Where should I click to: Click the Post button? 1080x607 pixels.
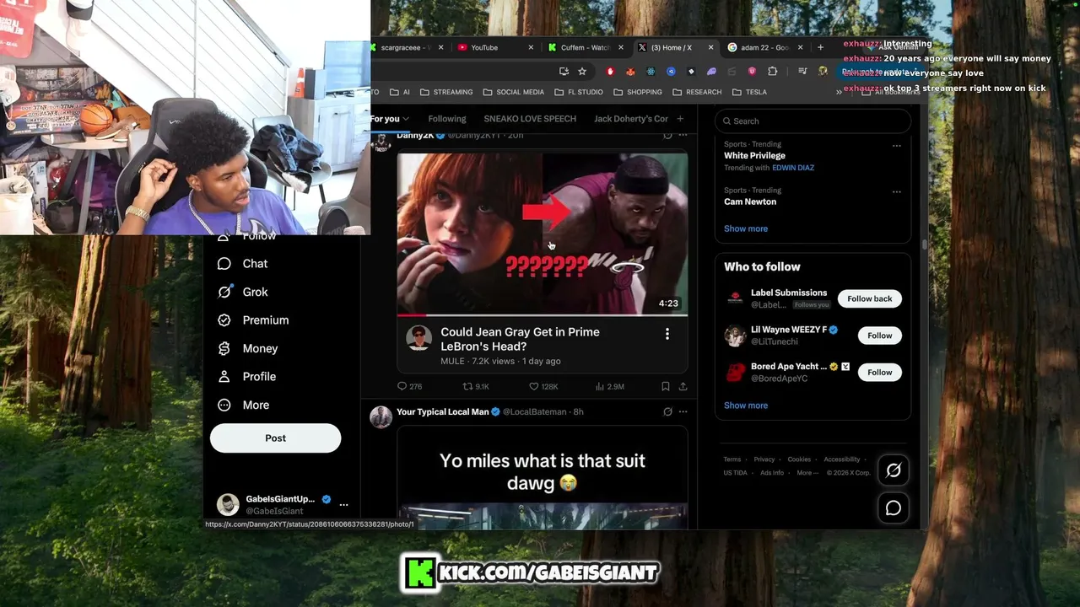(275, 438)
